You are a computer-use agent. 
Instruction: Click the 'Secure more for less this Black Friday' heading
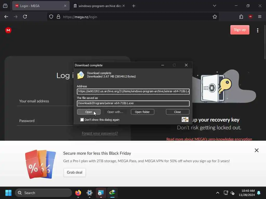(x=97, y=153)
